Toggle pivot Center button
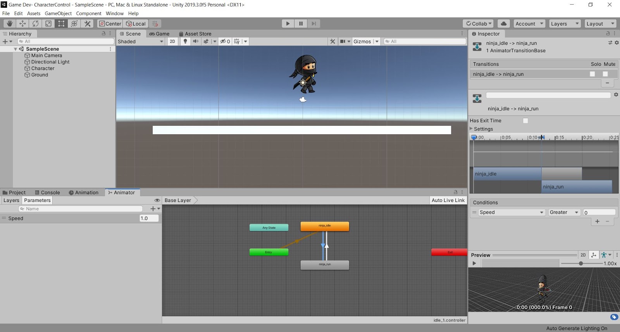620x332 pixels. click(x=110, y=24)
